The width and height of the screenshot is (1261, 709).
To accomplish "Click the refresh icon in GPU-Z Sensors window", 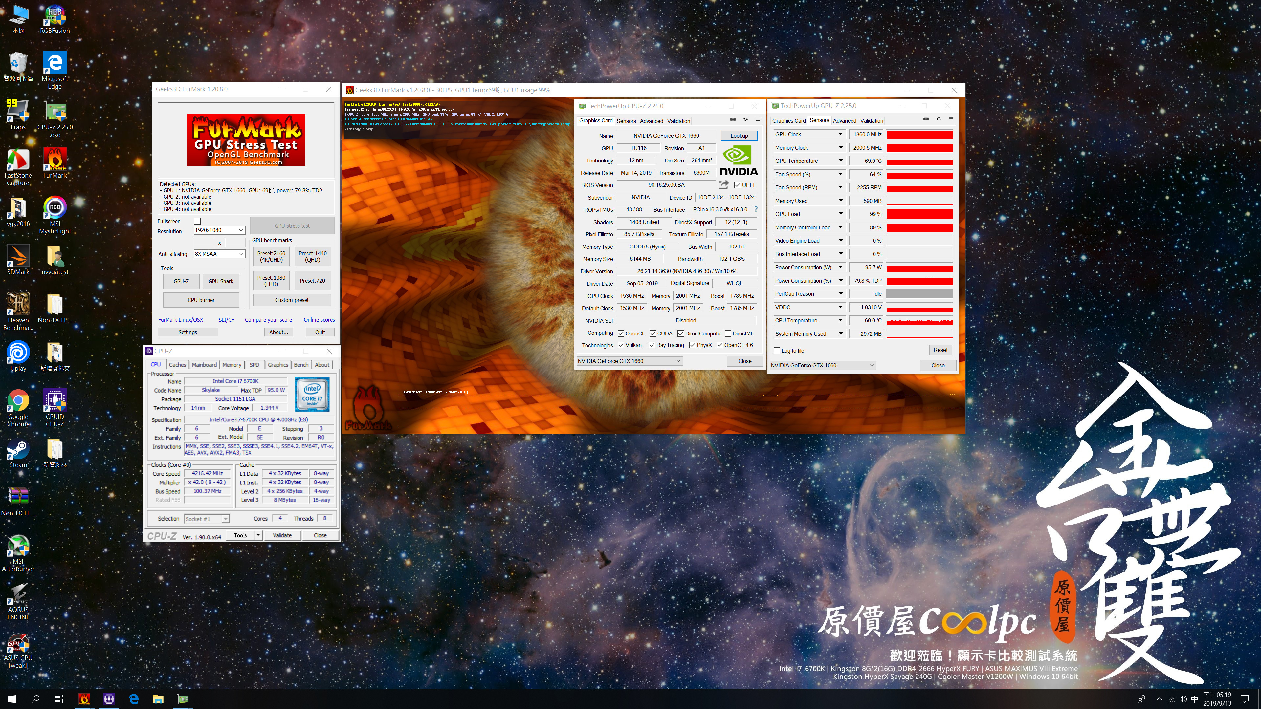I will click(939, 119).
